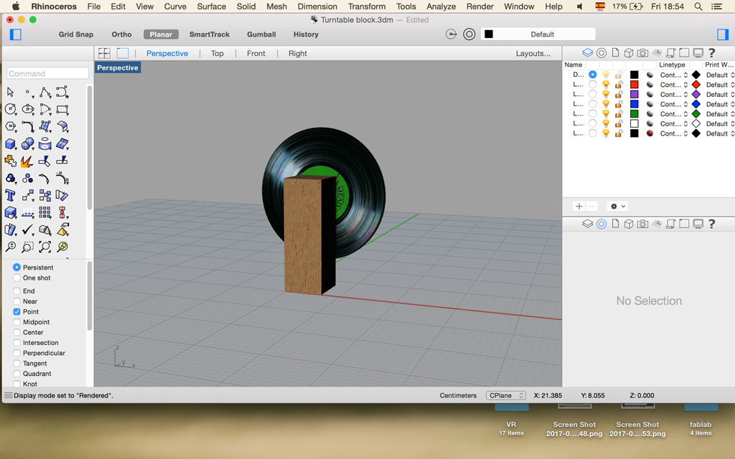Open Print Width dropdown for purple layer
This screenshot has height=459, width=735.
pos(720,94)
